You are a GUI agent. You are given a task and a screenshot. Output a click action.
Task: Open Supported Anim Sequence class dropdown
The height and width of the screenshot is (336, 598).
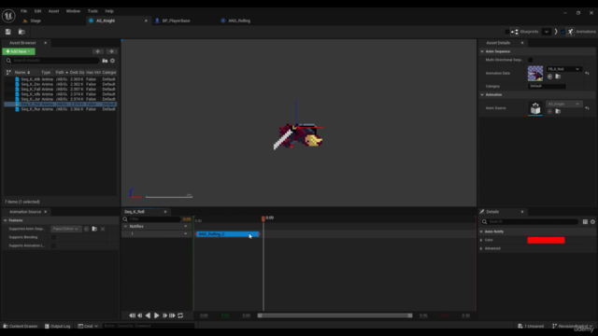click(65, 229)
